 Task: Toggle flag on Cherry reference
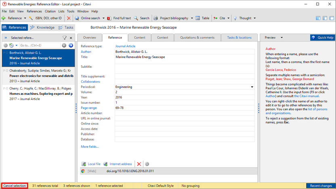(x=4, y=88)
